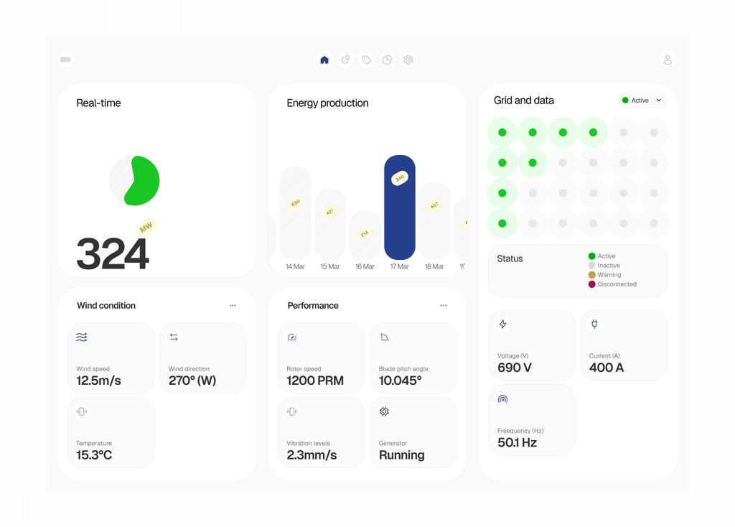Open the Wind speed 12.5m/s card

111,358
